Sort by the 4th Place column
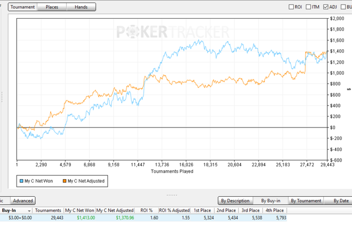 click(x=275, y=210)
